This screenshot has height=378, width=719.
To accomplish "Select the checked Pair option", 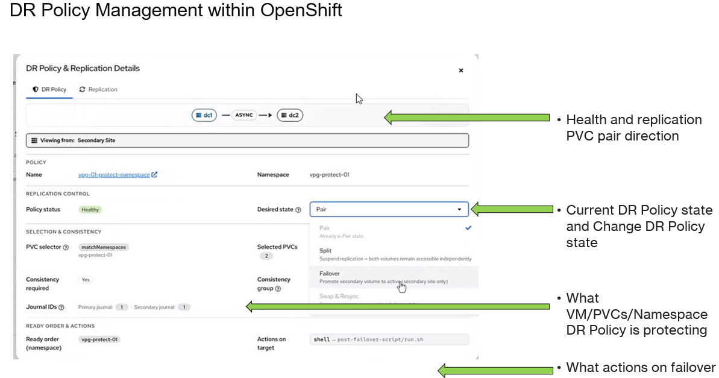I will (394, 232).
